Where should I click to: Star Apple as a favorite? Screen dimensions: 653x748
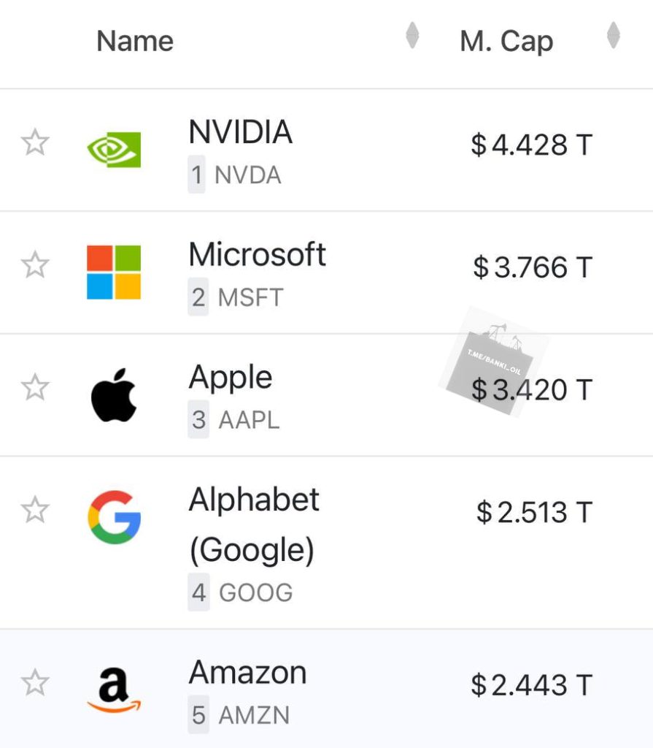[35, 387]
